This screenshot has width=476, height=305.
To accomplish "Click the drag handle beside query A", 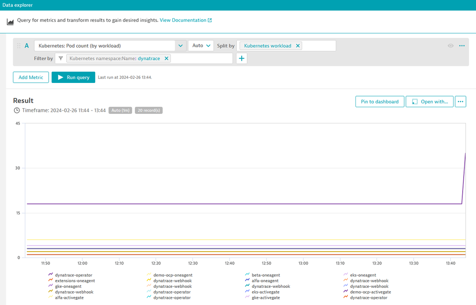I will (x=19, y=46).
